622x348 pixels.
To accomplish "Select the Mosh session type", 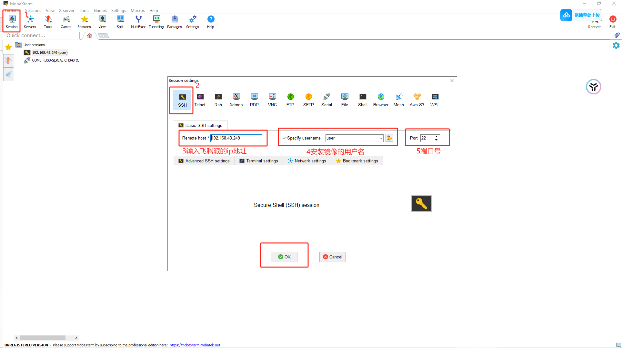I will pos(399,100).
